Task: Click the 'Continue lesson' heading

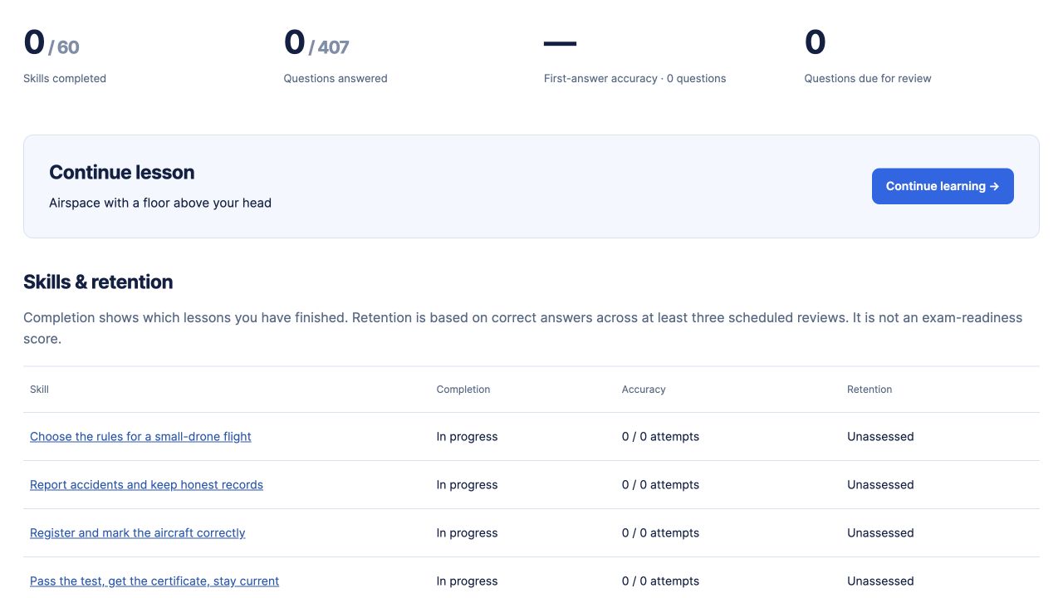Action: point(122,173)
